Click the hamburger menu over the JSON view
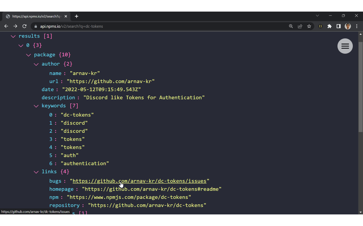 click(345, 46)
